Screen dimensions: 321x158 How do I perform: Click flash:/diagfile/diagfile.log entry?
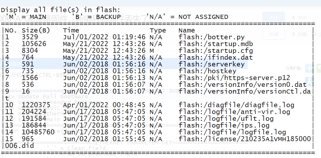pos(237,105)
